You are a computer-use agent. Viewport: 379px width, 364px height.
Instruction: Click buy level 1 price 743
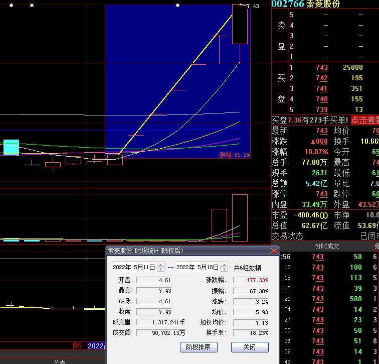[x=321, y=67]
